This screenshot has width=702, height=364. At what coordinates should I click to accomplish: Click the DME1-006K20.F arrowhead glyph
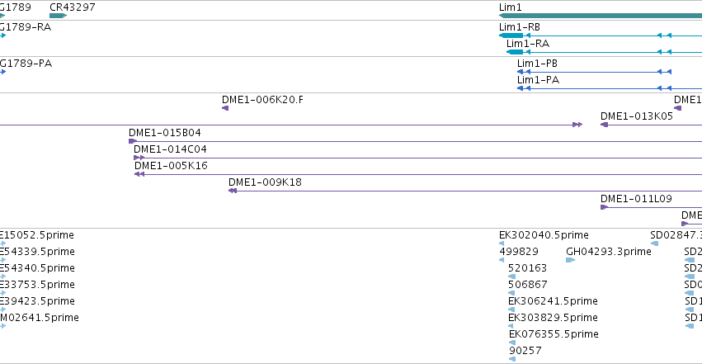click(x=225, y=108)
